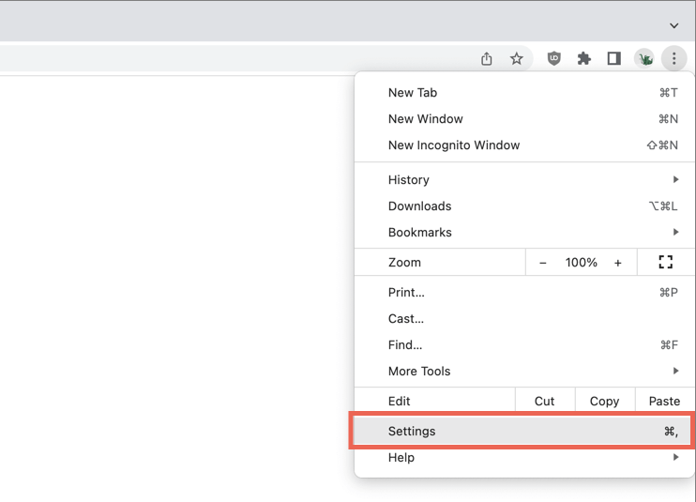Open the uBlock Origin shield extension
This screenshot has width=696, height=502.
(x=554, y=59)
